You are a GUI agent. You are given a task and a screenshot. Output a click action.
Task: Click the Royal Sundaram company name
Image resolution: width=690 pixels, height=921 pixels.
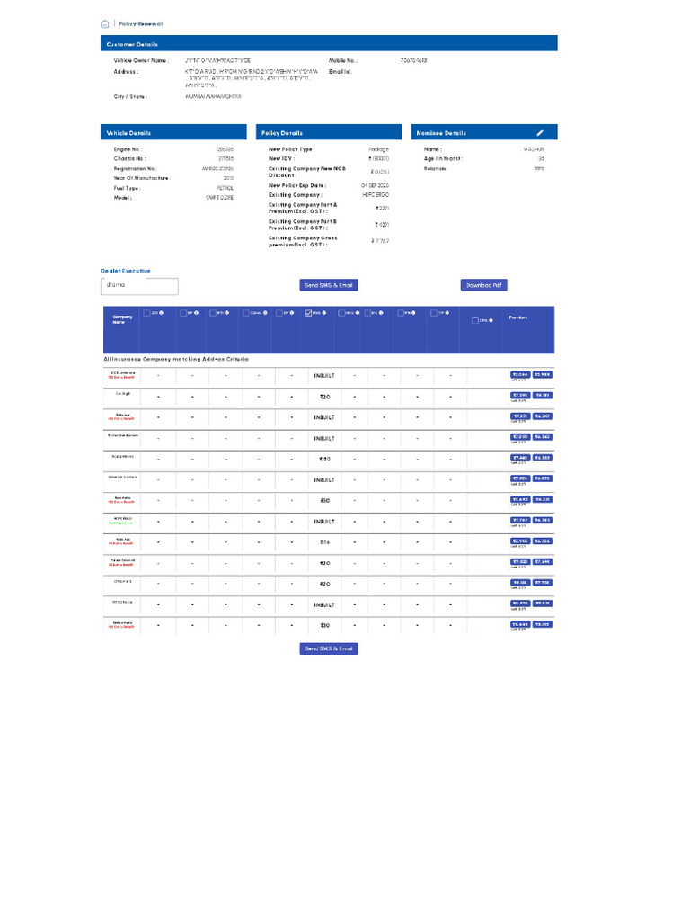(x=122, y=435)
